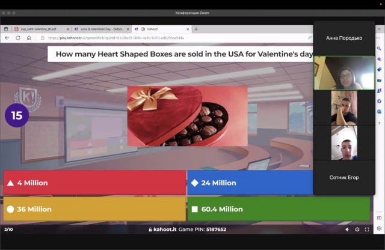385x250 pixels.
Task: Close the Love & Valentines Day tab
Action: point(128,29)
